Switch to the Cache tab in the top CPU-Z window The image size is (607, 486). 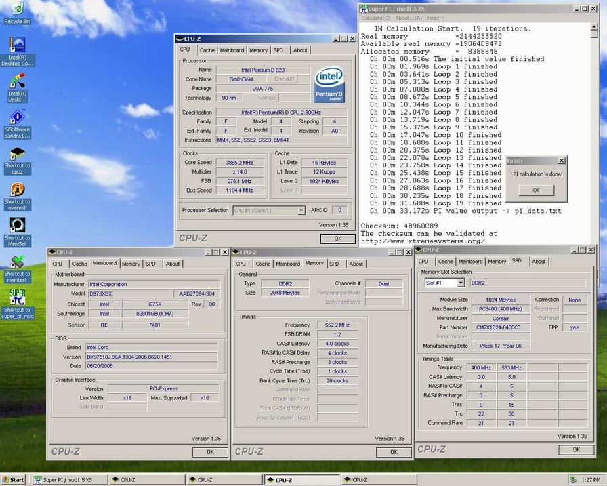(x=207, y=50)
